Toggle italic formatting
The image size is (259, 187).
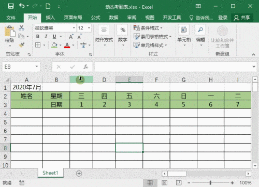point(46,36)
